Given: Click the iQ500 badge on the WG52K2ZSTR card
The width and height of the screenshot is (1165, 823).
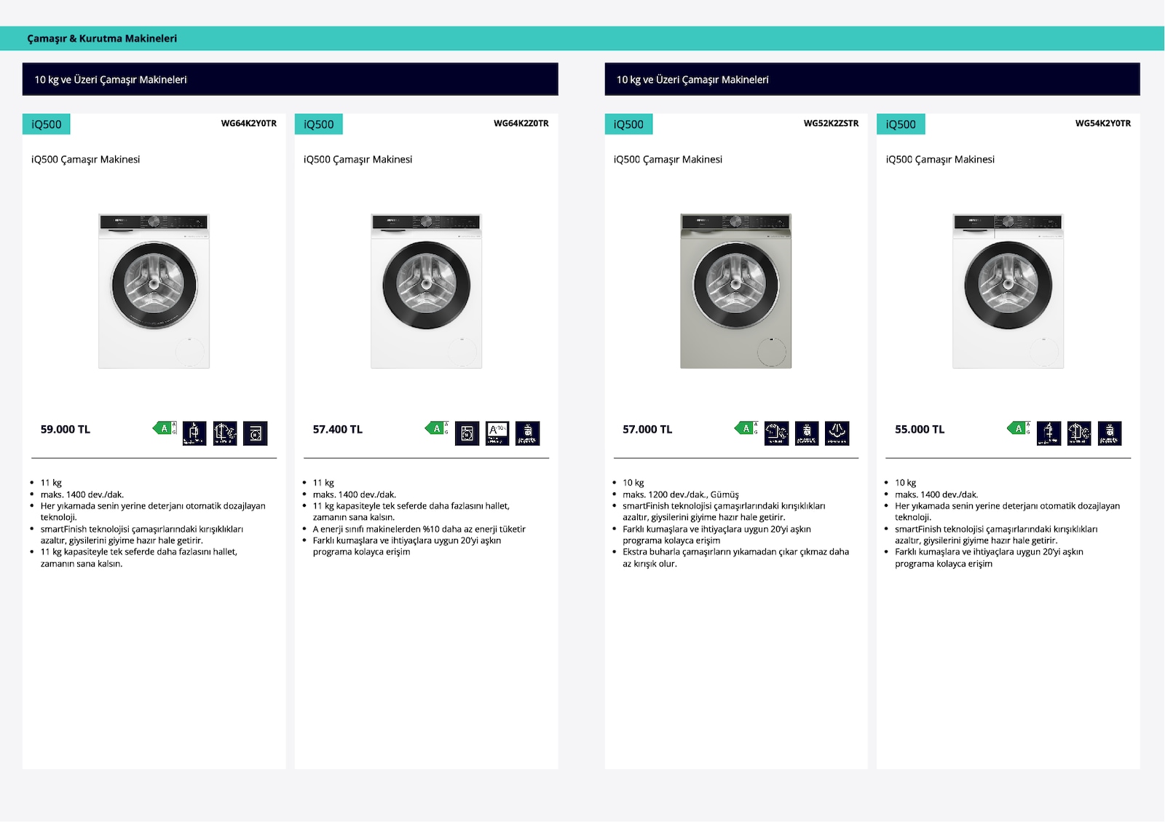Looking at the screenshot, I should [x=628, y=125].
